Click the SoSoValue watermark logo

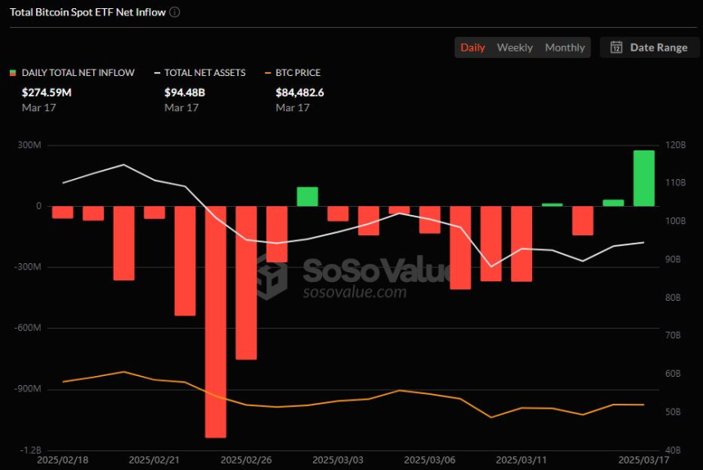271,275
